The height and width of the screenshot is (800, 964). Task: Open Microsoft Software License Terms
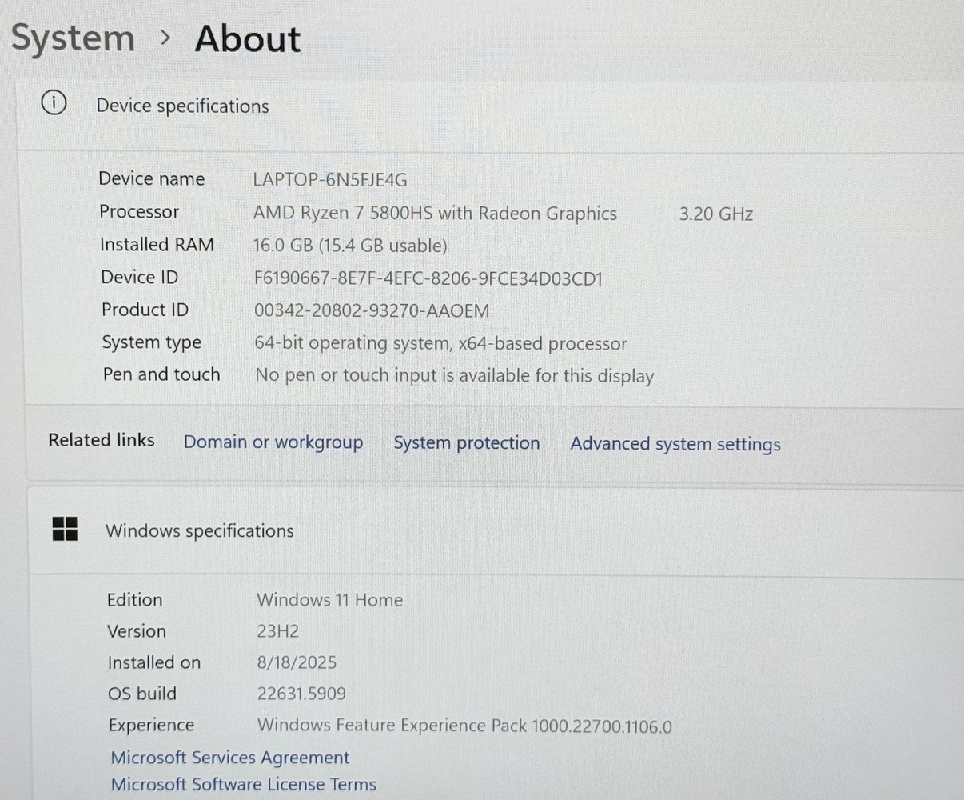[x=243, y=784]
